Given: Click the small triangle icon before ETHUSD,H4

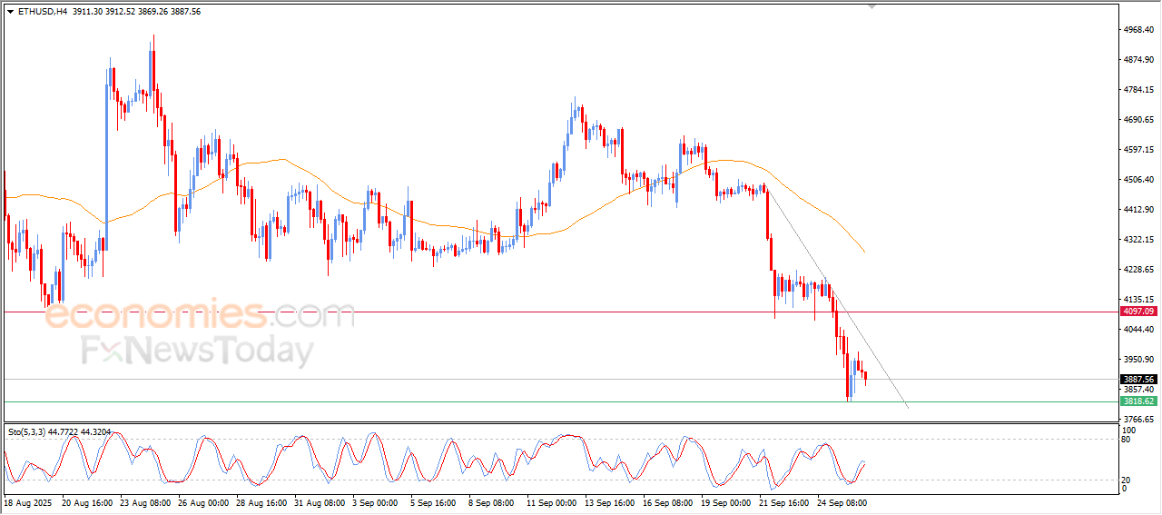Looking at the screenshot, I should click(10, 12).
